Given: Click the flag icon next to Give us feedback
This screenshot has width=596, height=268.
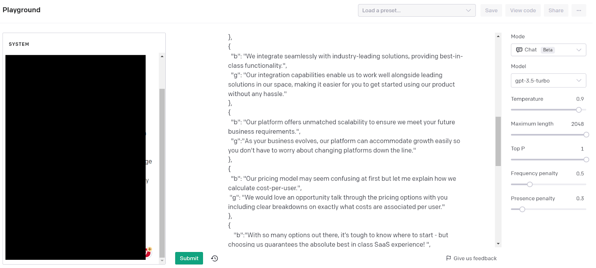Looking at the screenshot, I should (449, 258).
